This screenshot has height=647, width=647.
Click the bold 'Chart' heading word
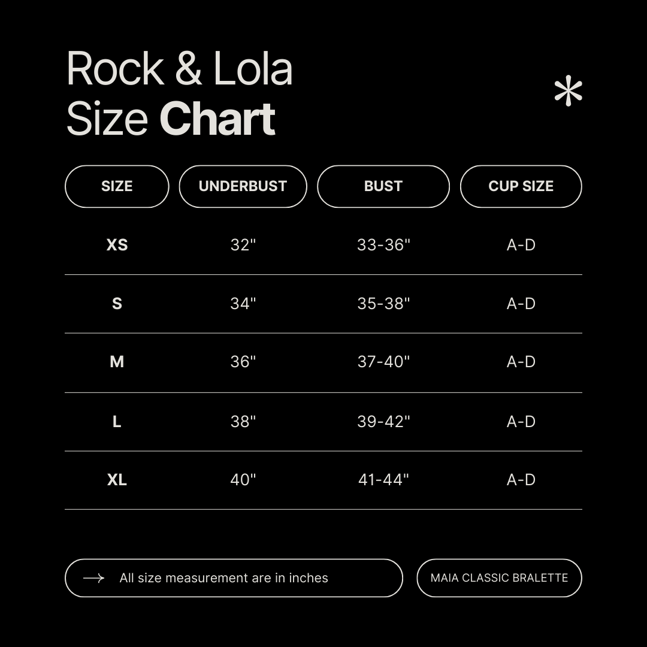tap(217, 119)
